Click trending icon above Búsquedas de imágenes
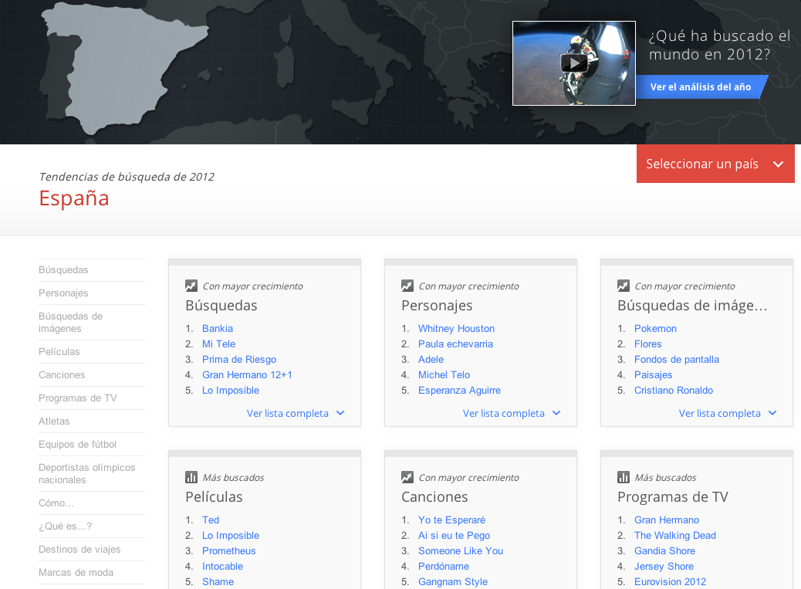The height and width of the screenshot is (589, 801). (x=624, y=286)
